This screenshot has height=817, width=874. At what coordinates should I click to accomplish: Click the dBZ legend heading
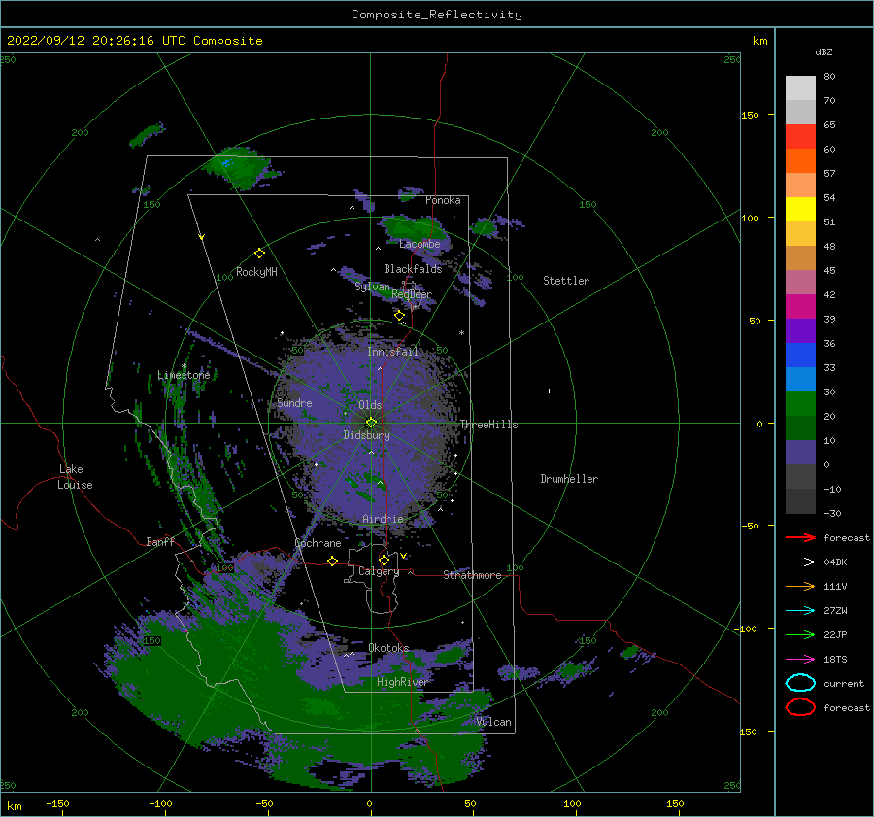tap(824, 51)
